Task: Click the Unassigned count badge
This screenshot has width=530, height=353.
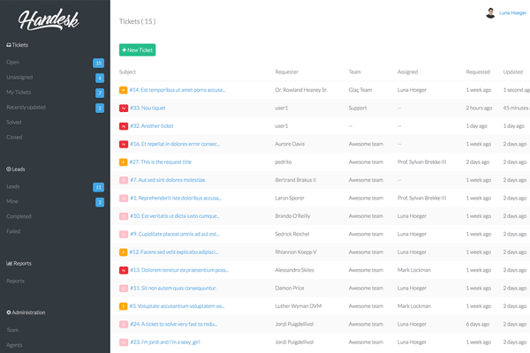Action: pyautogui.click(x=100, y=78)
